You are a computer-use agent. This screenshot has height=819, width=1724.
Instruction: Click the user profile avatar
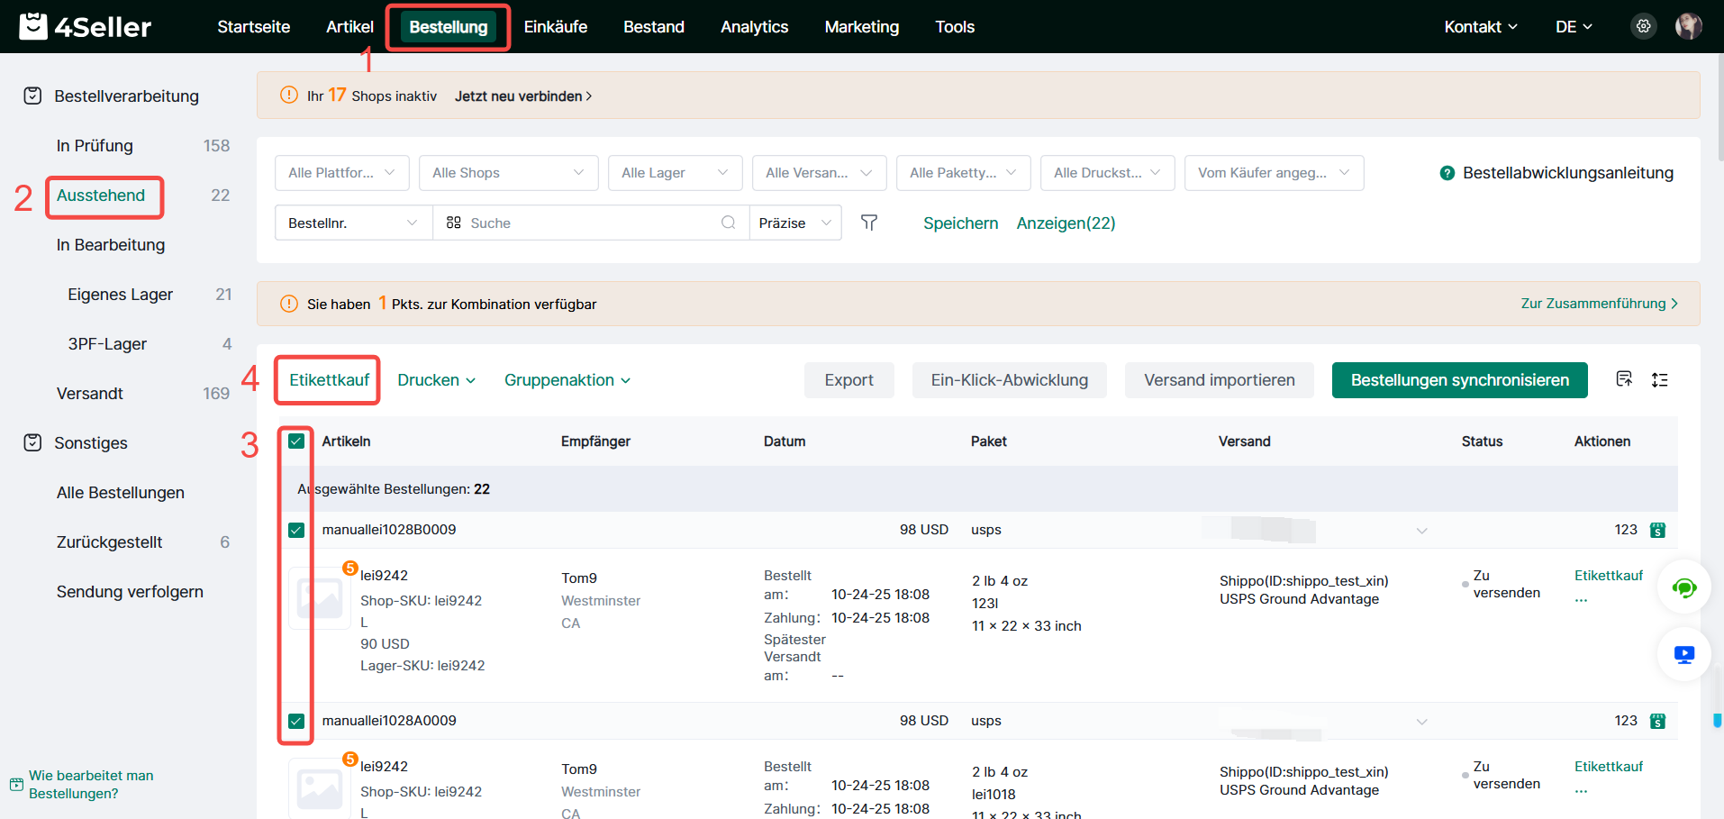1688,26
